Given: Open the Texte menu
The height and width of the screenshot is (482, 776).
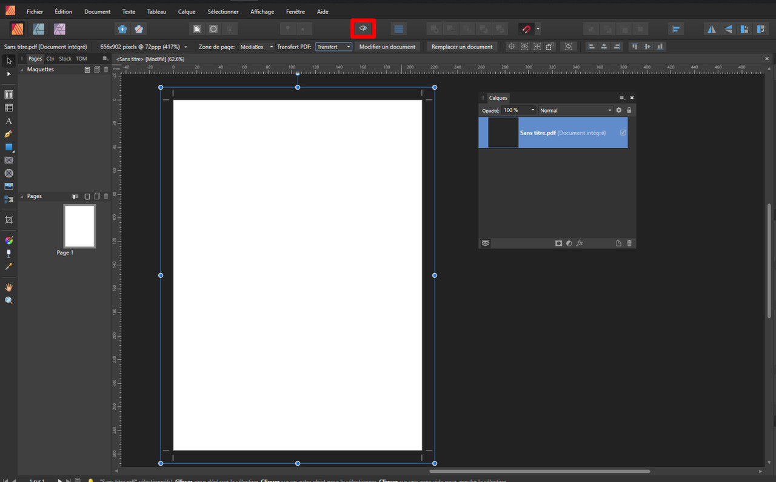Looking at the screenshot, I should tap(129, 12).
